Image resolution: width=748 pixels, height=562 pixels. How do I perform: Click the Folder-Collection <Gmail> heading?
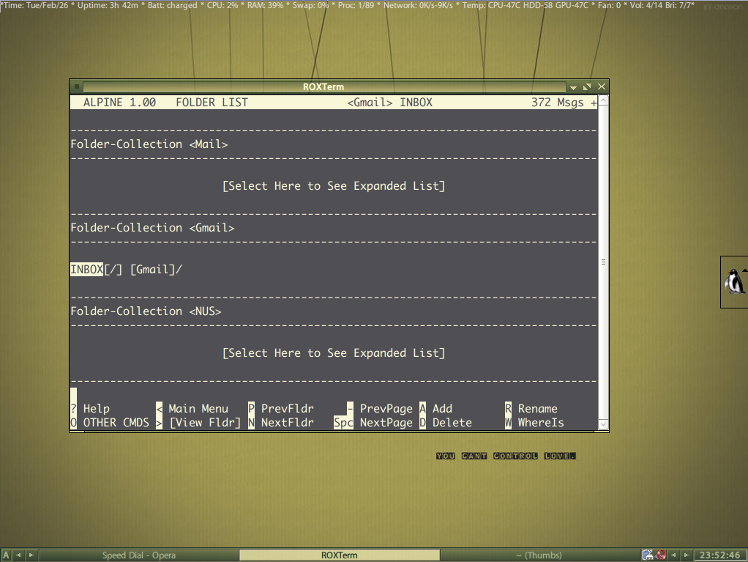[153, 228]
